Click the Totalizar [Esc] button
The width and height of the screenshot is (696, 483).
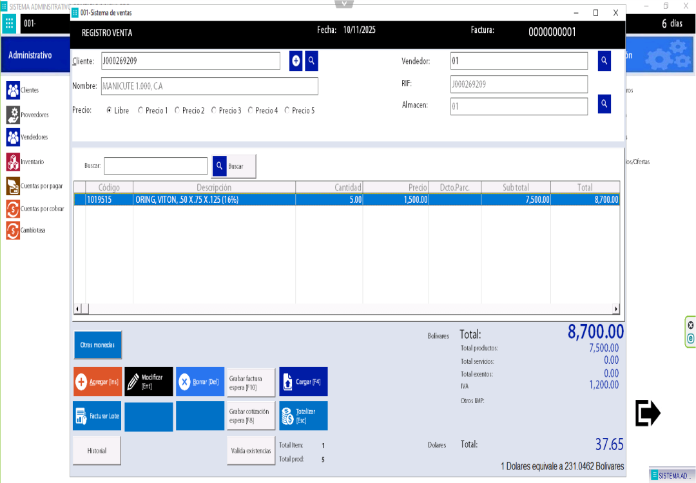[x=304, y=416]
